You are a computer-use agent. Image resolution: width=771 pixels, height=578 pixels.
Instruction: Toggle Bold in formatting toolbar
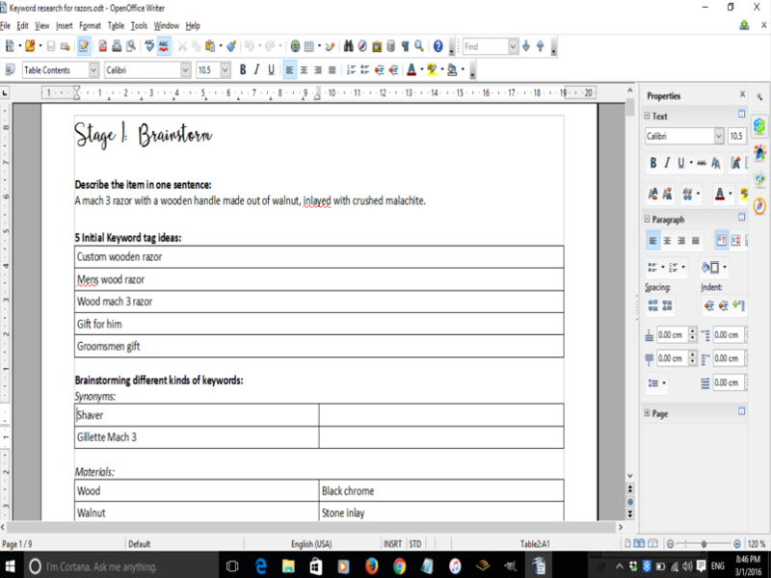coord(243,69)
